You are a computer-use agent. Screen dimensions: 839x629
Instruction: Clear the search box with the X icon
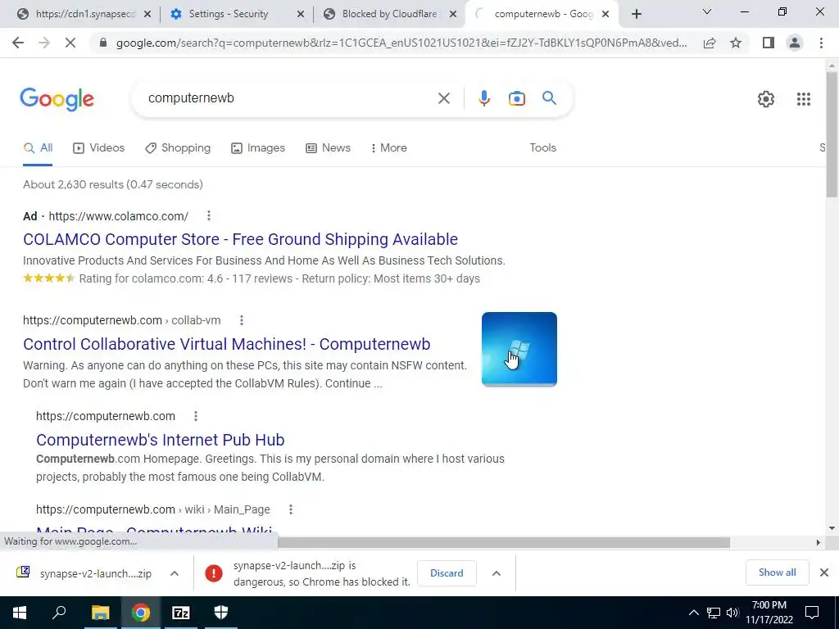443,98
